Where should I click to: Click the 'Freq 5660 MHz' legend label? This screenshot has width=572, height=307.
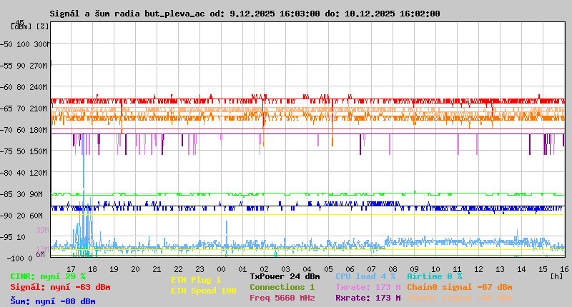click(282, 298)
